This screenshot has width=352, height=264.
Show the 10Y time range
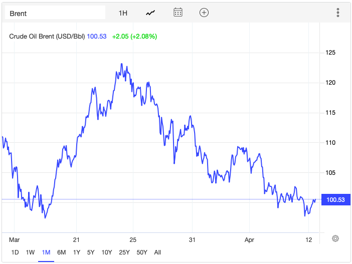[106, 252]
